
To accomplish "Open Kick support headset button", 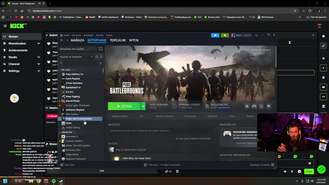I will (321, 169).
